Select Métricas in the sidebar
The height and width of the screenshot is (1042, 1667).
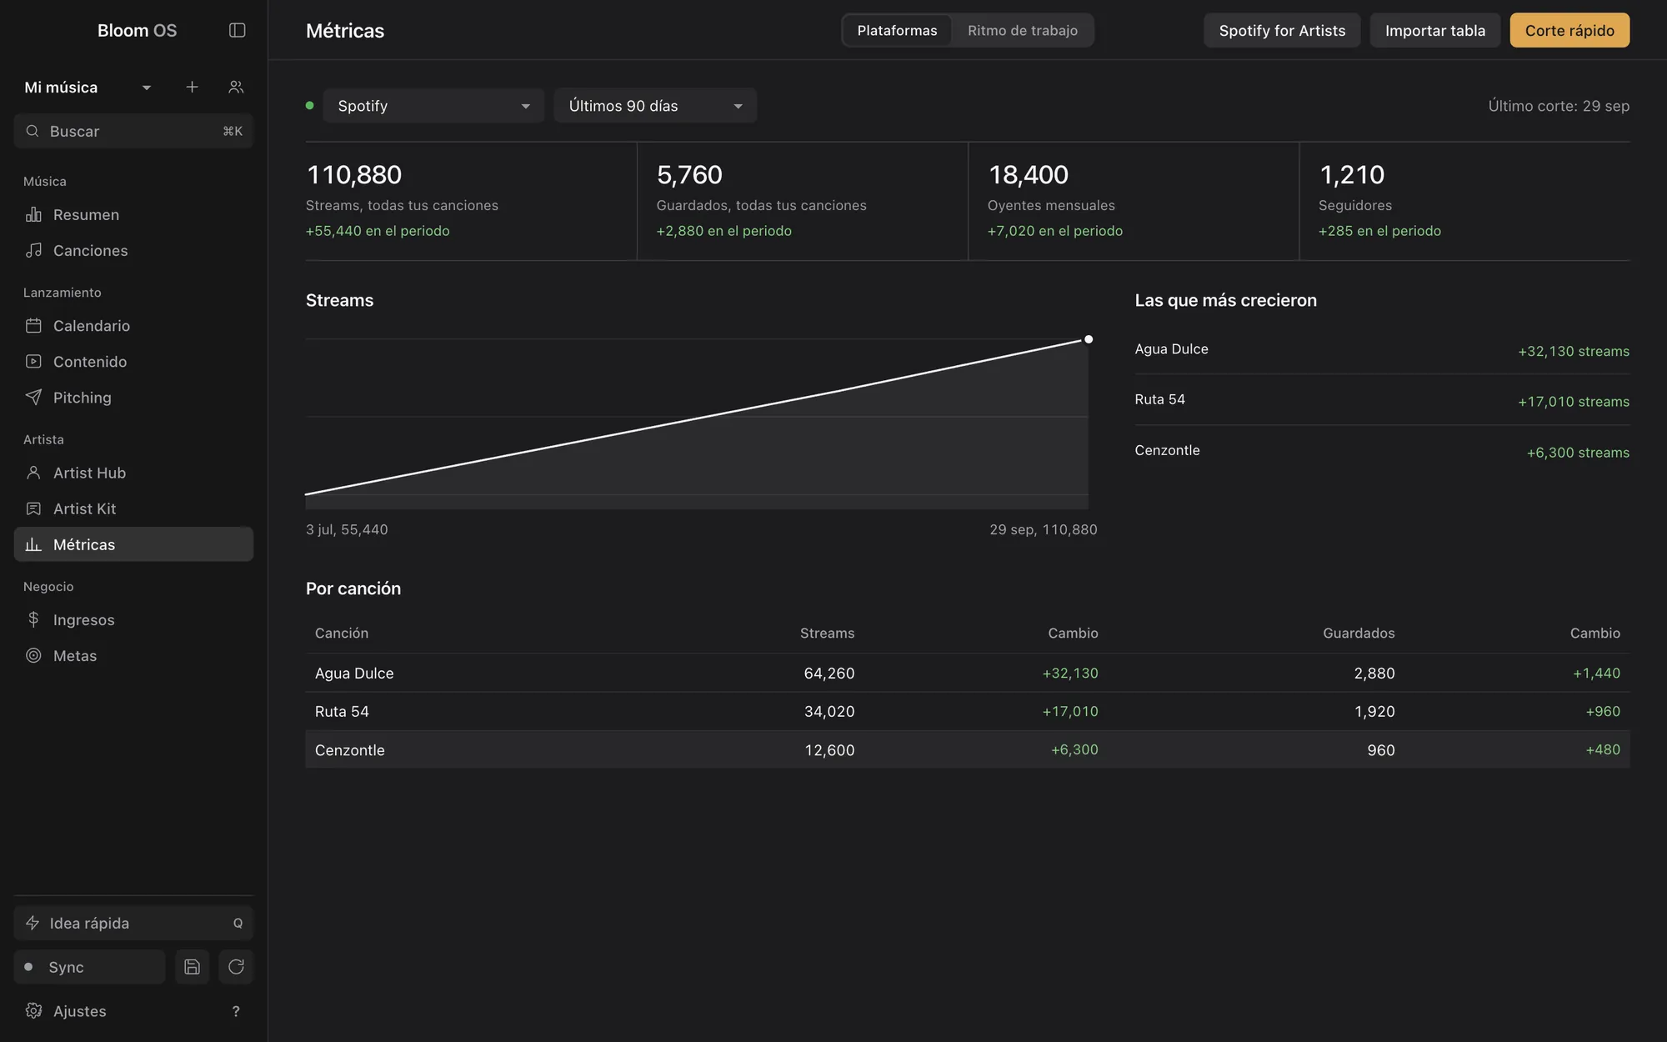[x=133, y=544]
